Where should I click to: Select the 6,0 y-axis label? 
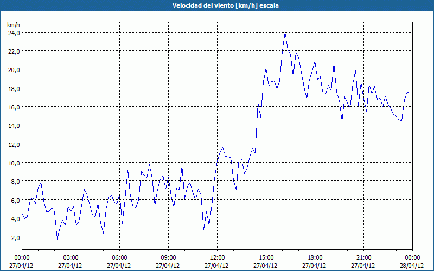click(x=15, y=201)
